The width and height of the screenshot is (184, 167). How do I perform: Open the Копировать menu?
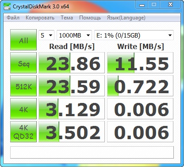(40, 18)
